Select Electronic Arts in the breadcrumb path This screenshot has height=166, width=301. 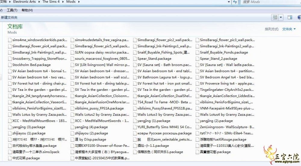click(x=24, y=2)
